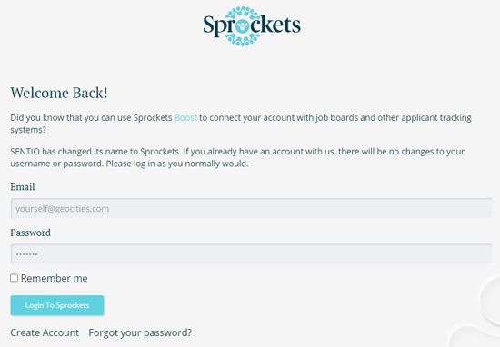Click the masked dots password placeholder
Image resolution: width=500 pixels, height=347 pixels.
(x=26, y=254)
